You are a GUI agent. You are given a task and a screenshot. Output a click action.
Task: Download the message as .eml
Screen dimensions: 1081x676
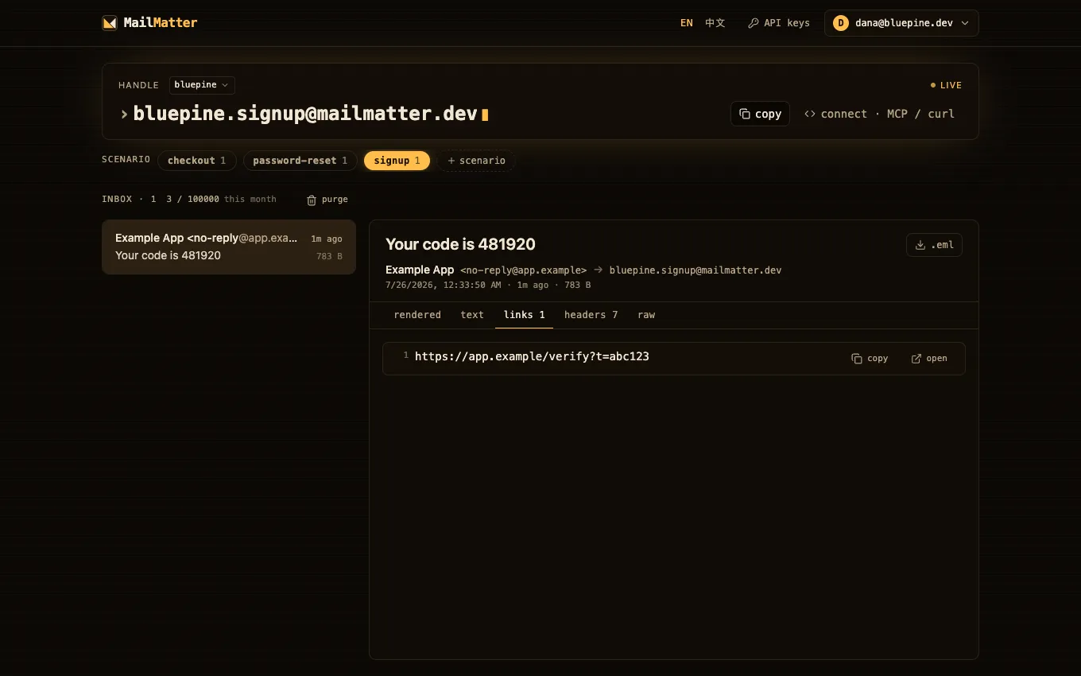pos(934,245)
